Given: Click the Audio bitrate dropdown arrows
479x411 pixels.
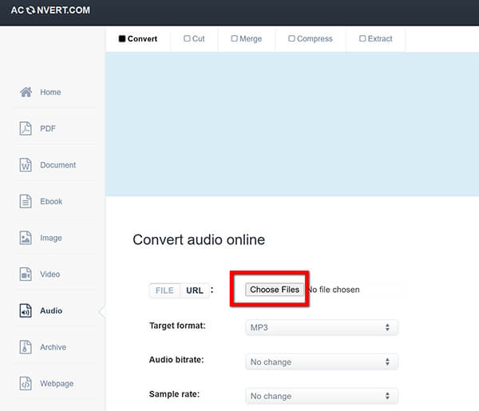Looking at the screenshot, I should (x=387, y=362).
